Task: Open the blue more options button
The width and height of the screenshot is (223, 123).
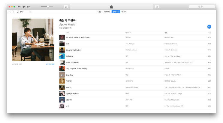Action: [x=209, y=27]
